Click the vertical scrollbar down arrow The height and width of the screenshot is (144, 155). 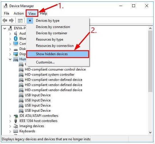[x=150, y=132]
